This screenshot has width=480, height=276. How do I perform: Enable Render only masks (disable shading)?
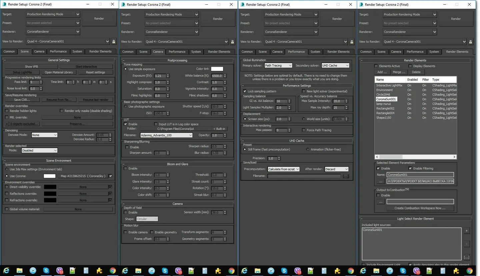point(62,111)
